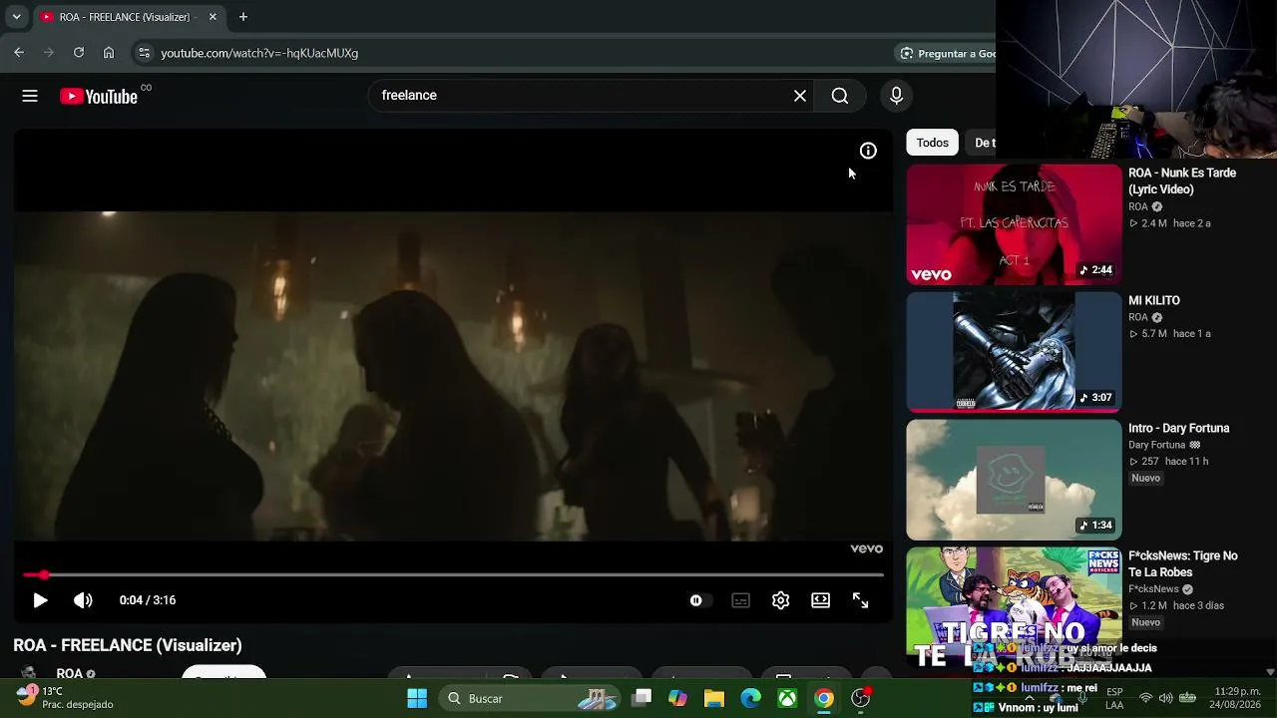Launch Copilot from the taskbar
The width and height of the screenshot is (1277, 718).
[678, 698]
